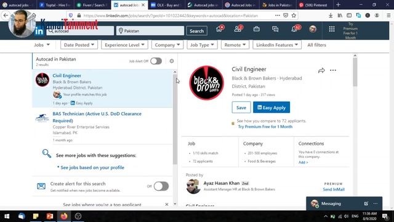This screenshot has height=222, width=394.
Task: Click Easy Apply button
Action: 271,107
